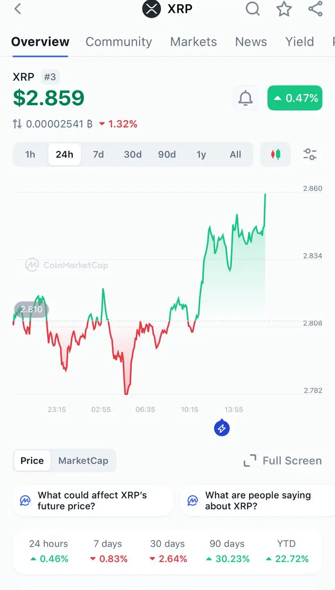Set a price alert with the bell icon
The image size is (335, 590).
click(x=245, y=98)
